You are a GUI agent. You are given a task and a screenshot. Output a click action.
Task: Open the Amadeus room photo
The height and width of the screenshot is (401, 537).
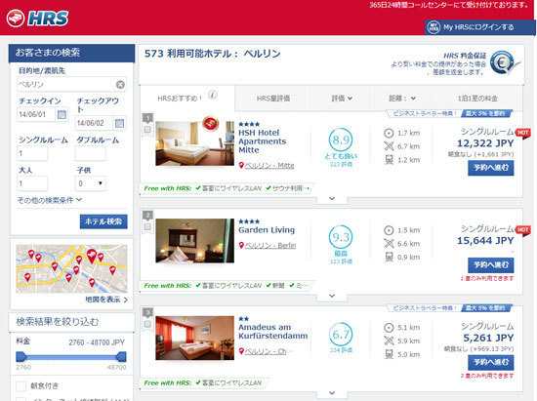(x=195, y=338)
